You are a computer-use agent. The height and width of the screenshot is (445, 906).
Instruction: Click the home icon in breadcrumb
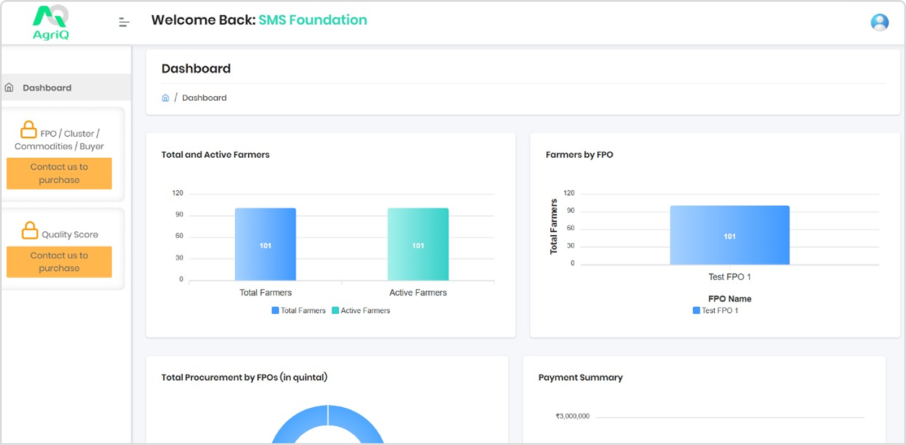[165, 98]
